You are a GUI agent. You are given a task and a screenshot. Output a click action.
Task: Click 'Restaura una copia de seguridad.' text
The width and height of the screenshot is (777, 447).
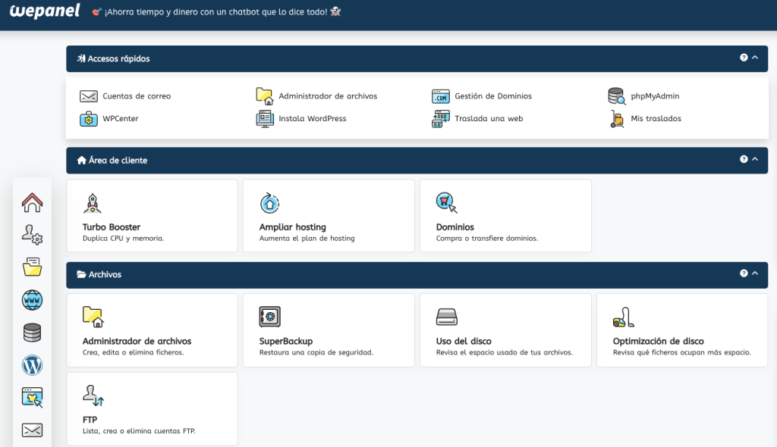pos(316,352)
